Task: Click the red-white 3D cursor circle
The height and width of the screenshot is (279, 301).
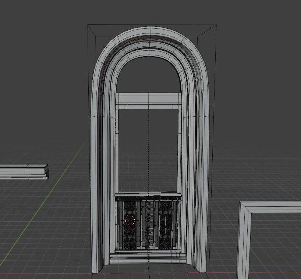Action: (x=130, y=220)
